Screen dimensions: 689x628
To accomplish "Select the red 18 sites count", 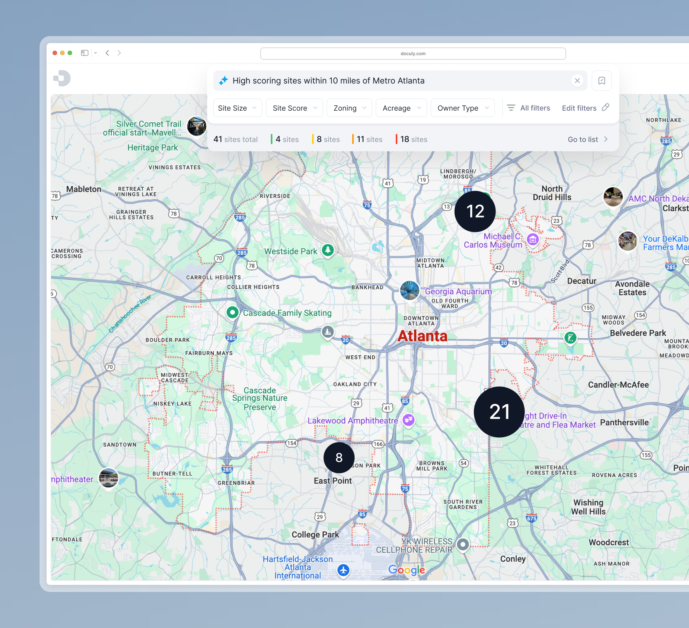I will tap(411, 139).
